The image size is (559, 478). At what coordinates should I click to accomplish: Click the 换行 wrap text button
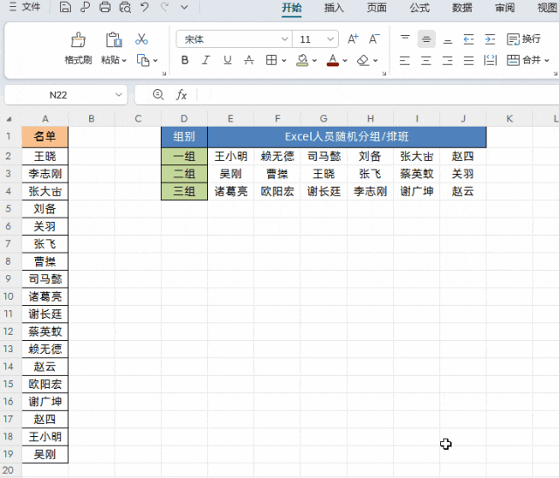point(524,38)
